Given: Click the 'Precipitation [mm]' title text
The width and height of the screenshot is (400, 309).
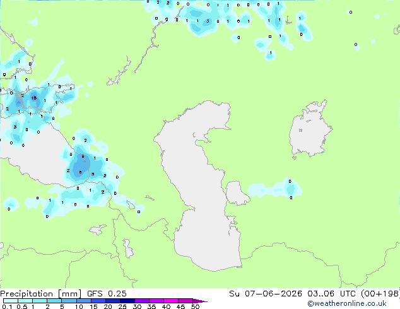Looking at the screenshot, I should 41,294.
